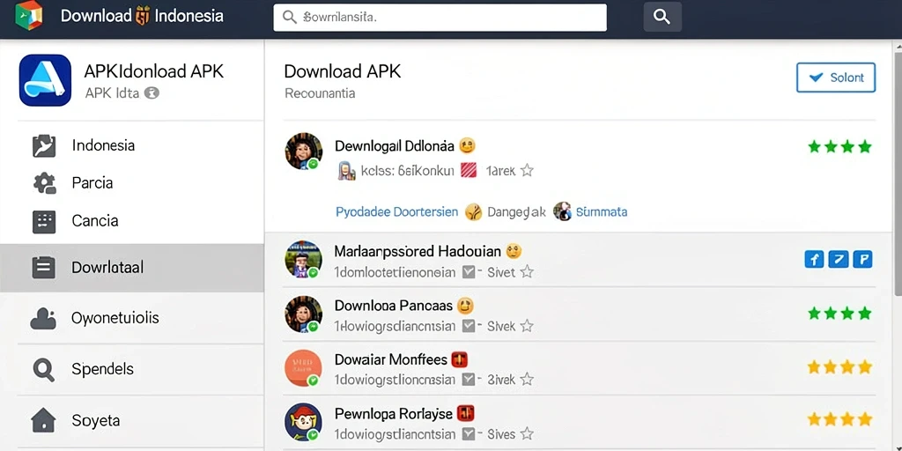Click the vertical scrollbar on the right
This screenshot has height=451, width=902.
[898, 173]
